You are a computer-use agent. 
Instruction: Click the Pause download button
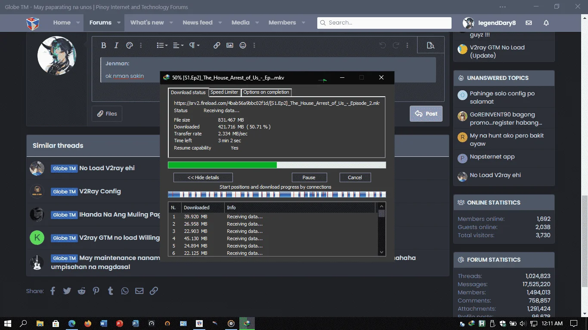[x=309, y=177]
